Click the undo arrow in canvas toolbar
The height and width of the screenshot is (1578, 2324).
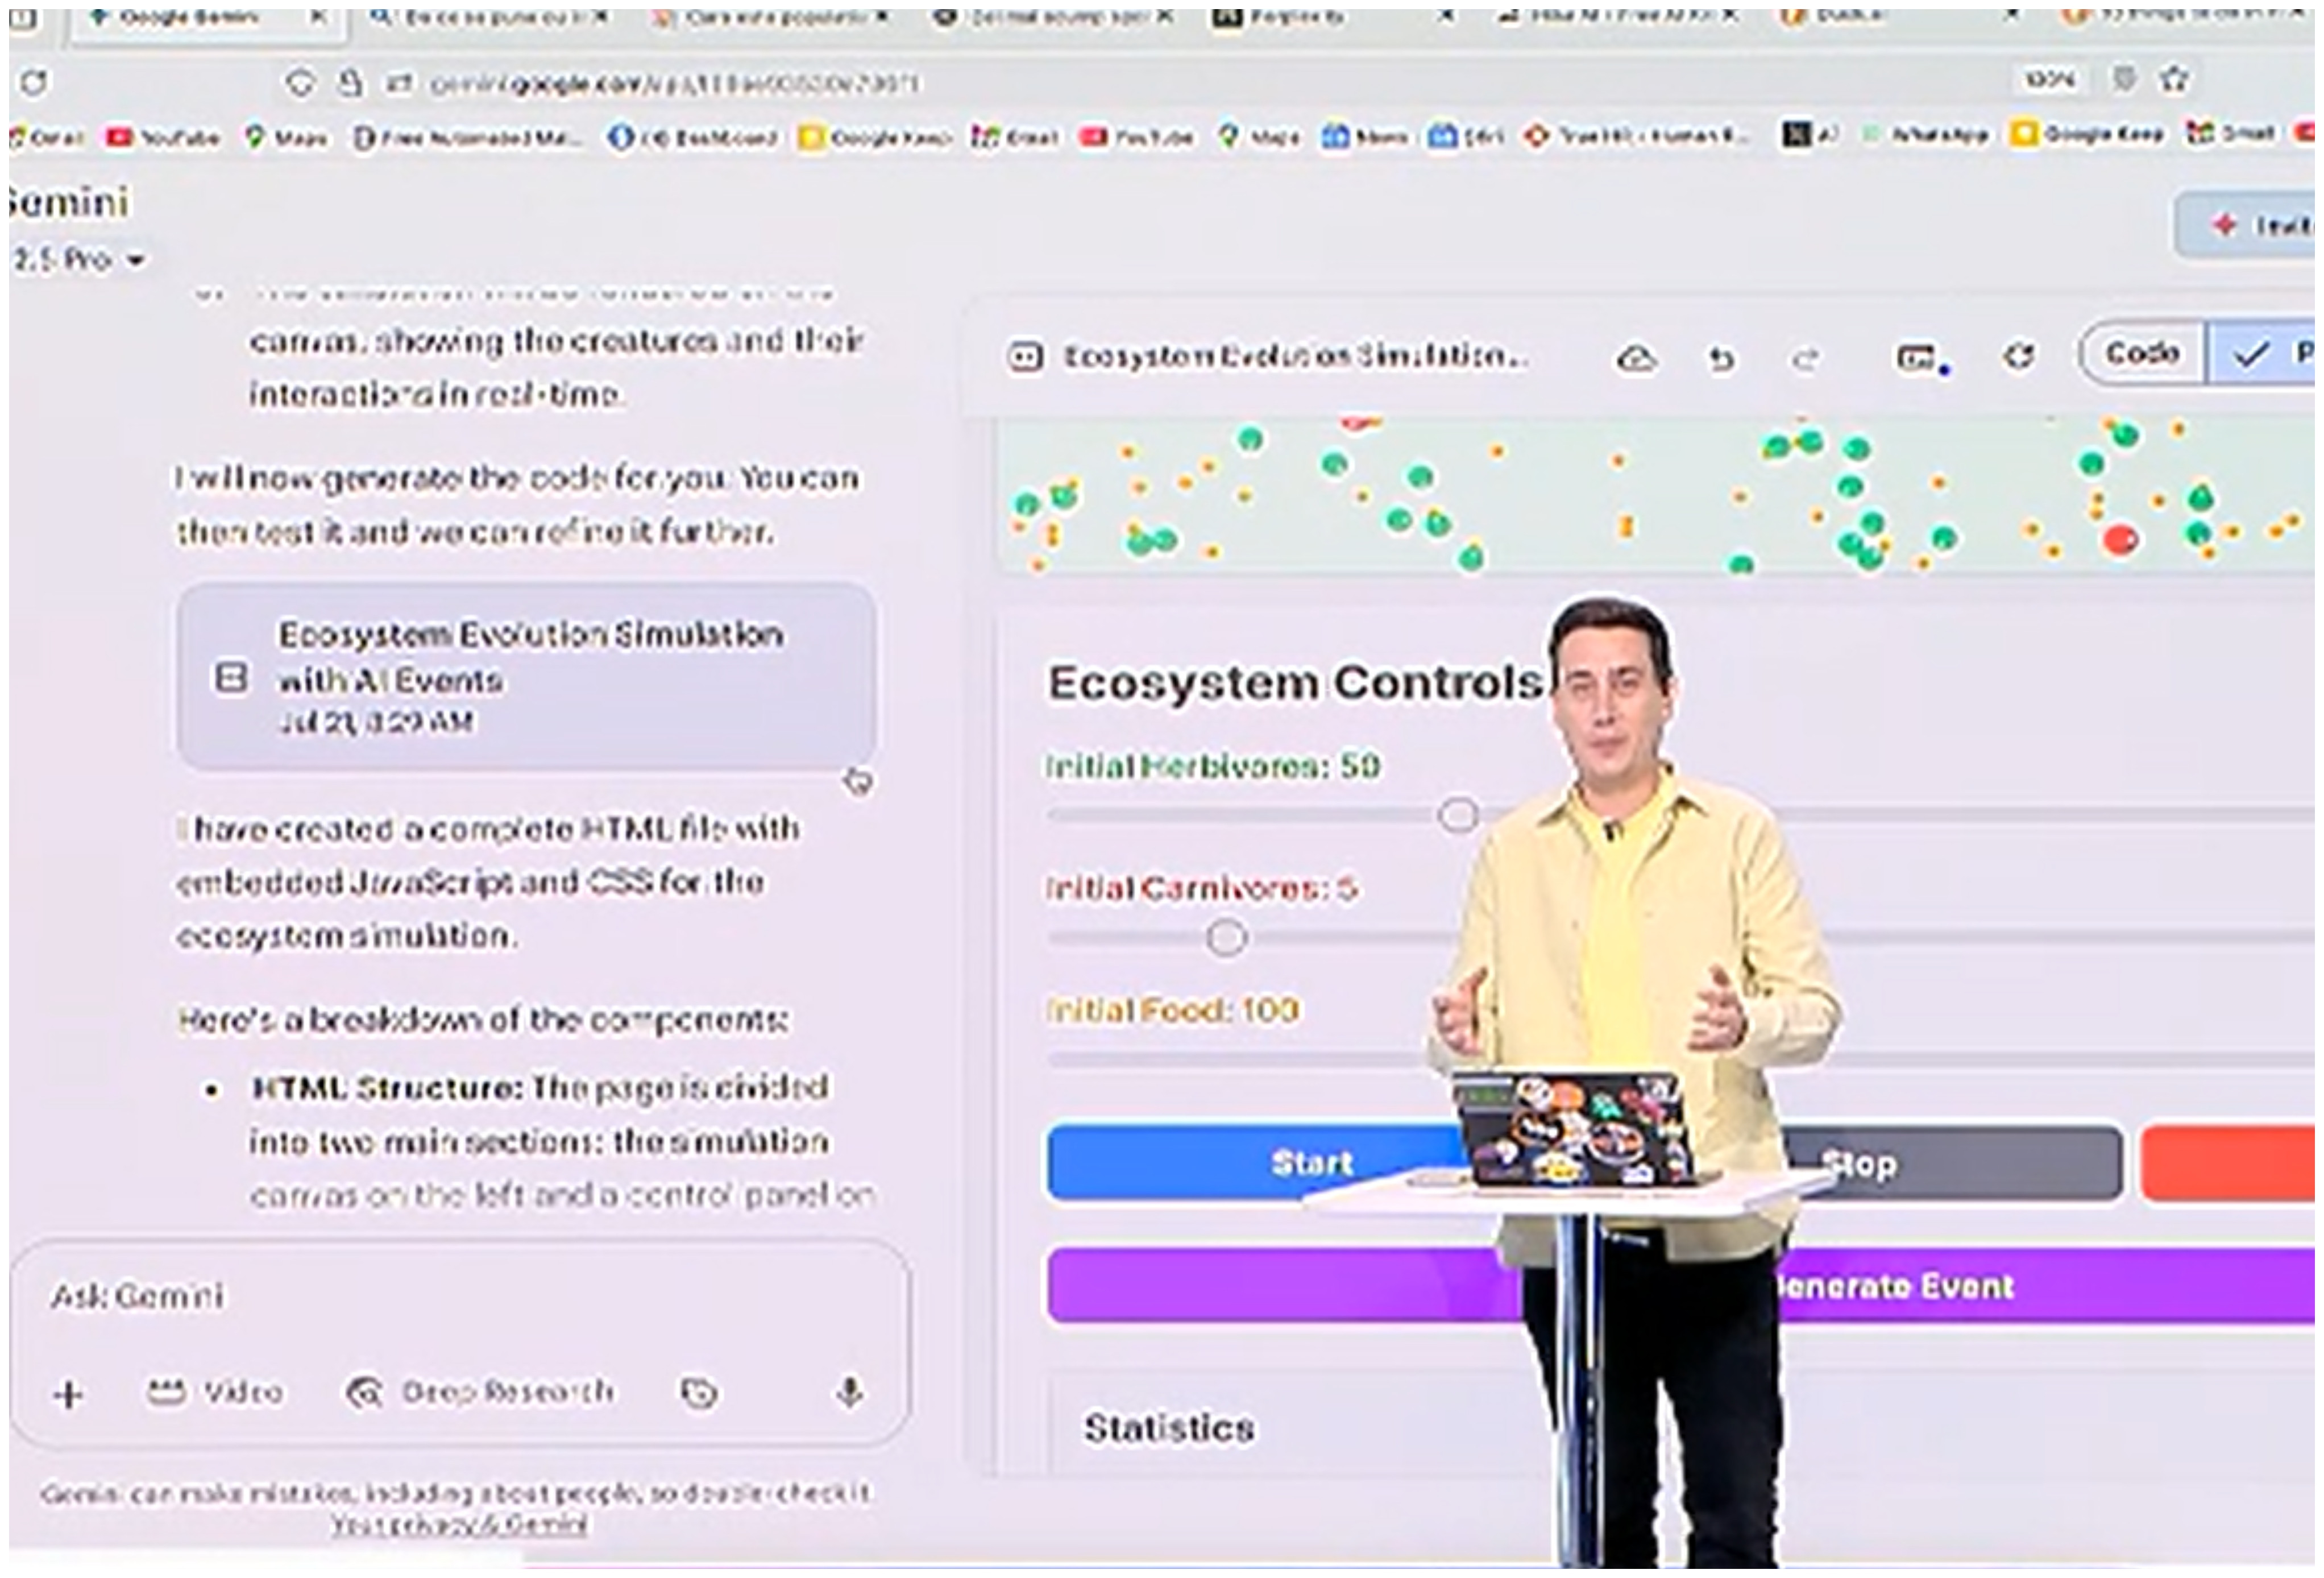1720,358
